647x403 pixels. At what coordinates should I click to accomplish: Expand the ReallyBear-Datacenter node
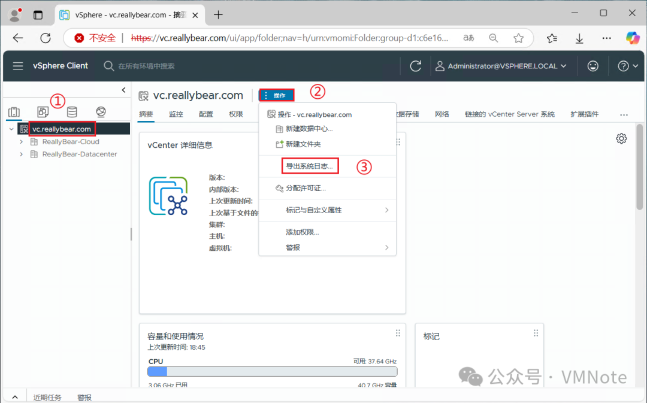click(x=22, y=154)
